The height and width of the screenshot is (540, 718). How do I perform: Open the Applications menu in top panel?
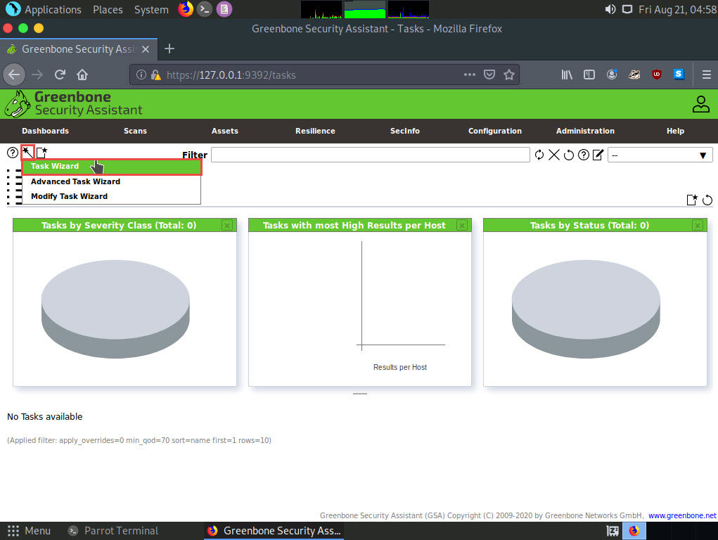44,9
